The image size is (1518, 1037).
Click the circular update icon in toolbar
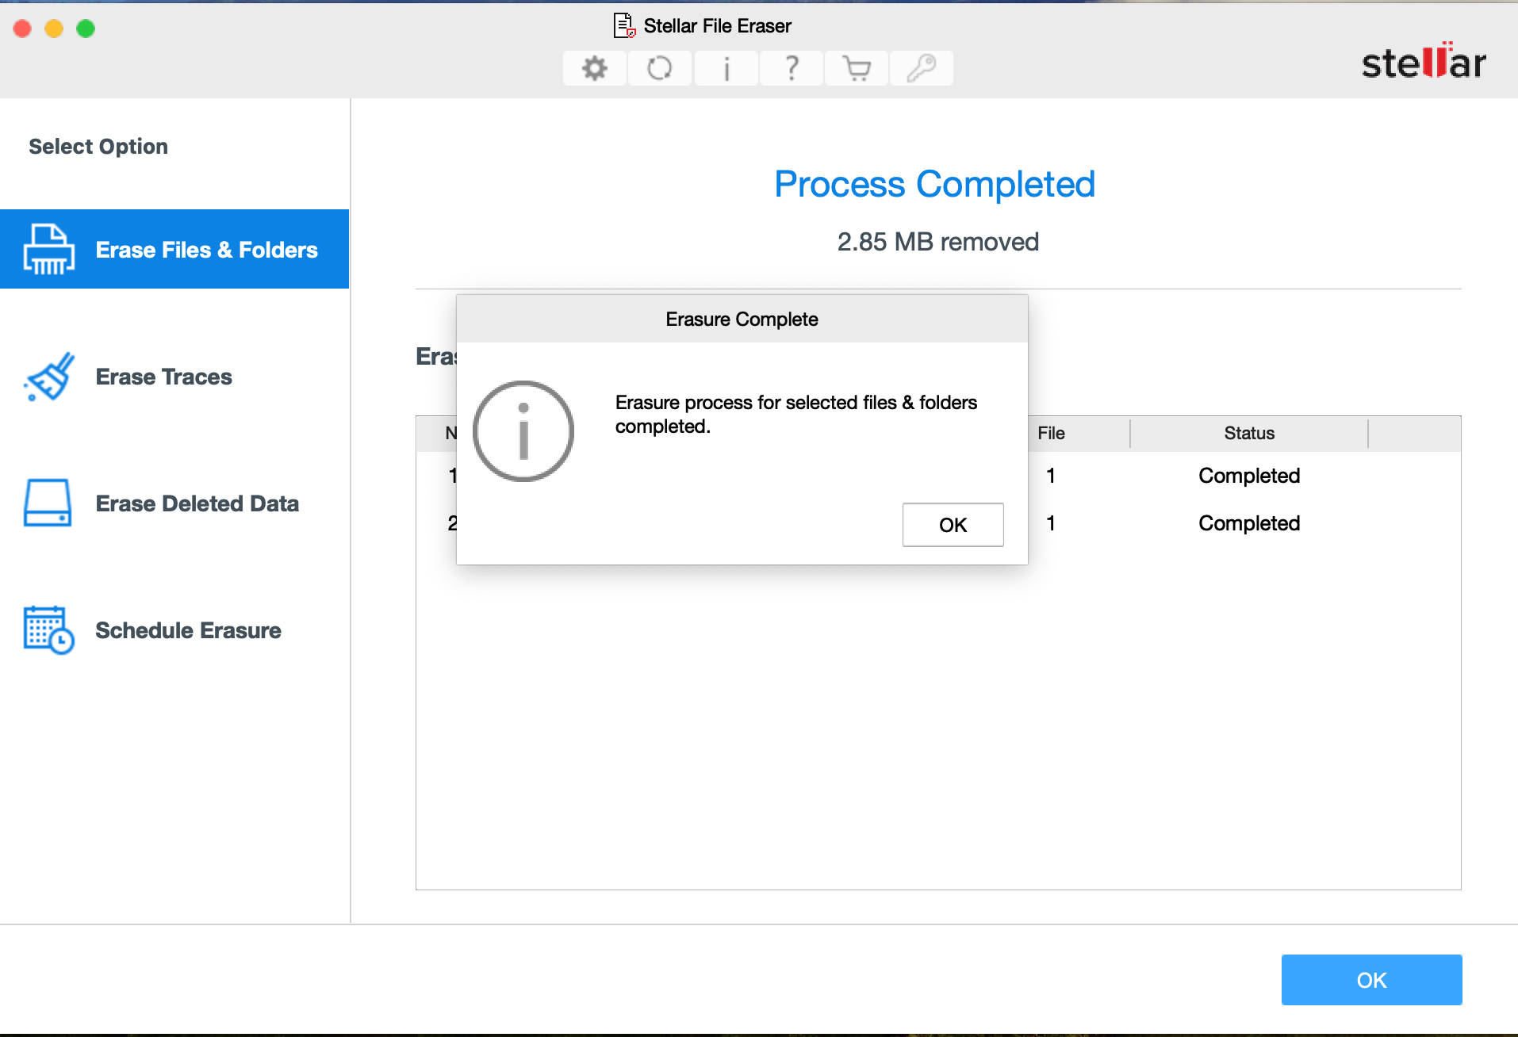tap(659, 68)
